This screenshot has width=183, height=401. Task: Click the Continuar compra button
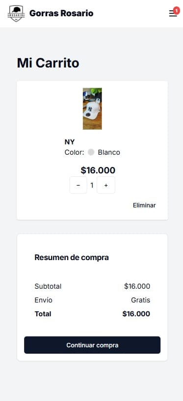pyautogui.click(x=92, y=345)
